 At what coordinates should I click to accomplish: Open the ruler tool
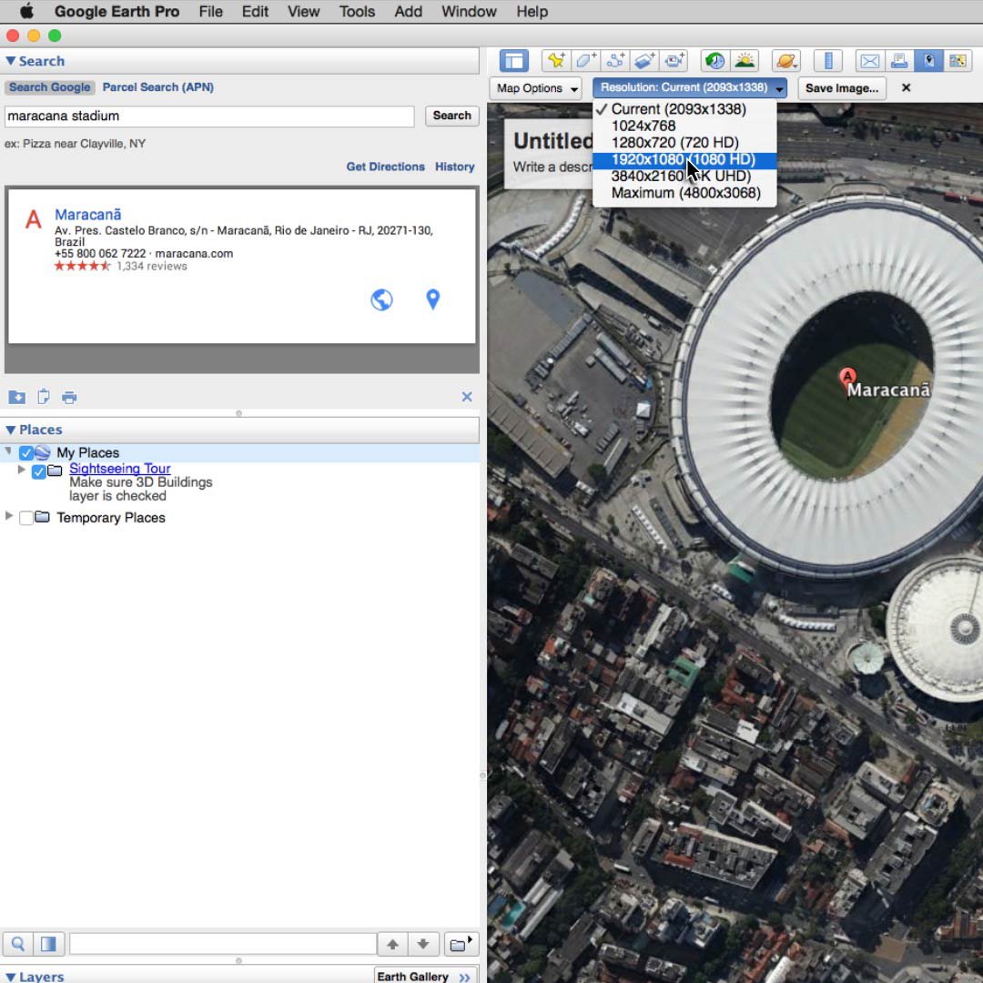tap(827, 61)
